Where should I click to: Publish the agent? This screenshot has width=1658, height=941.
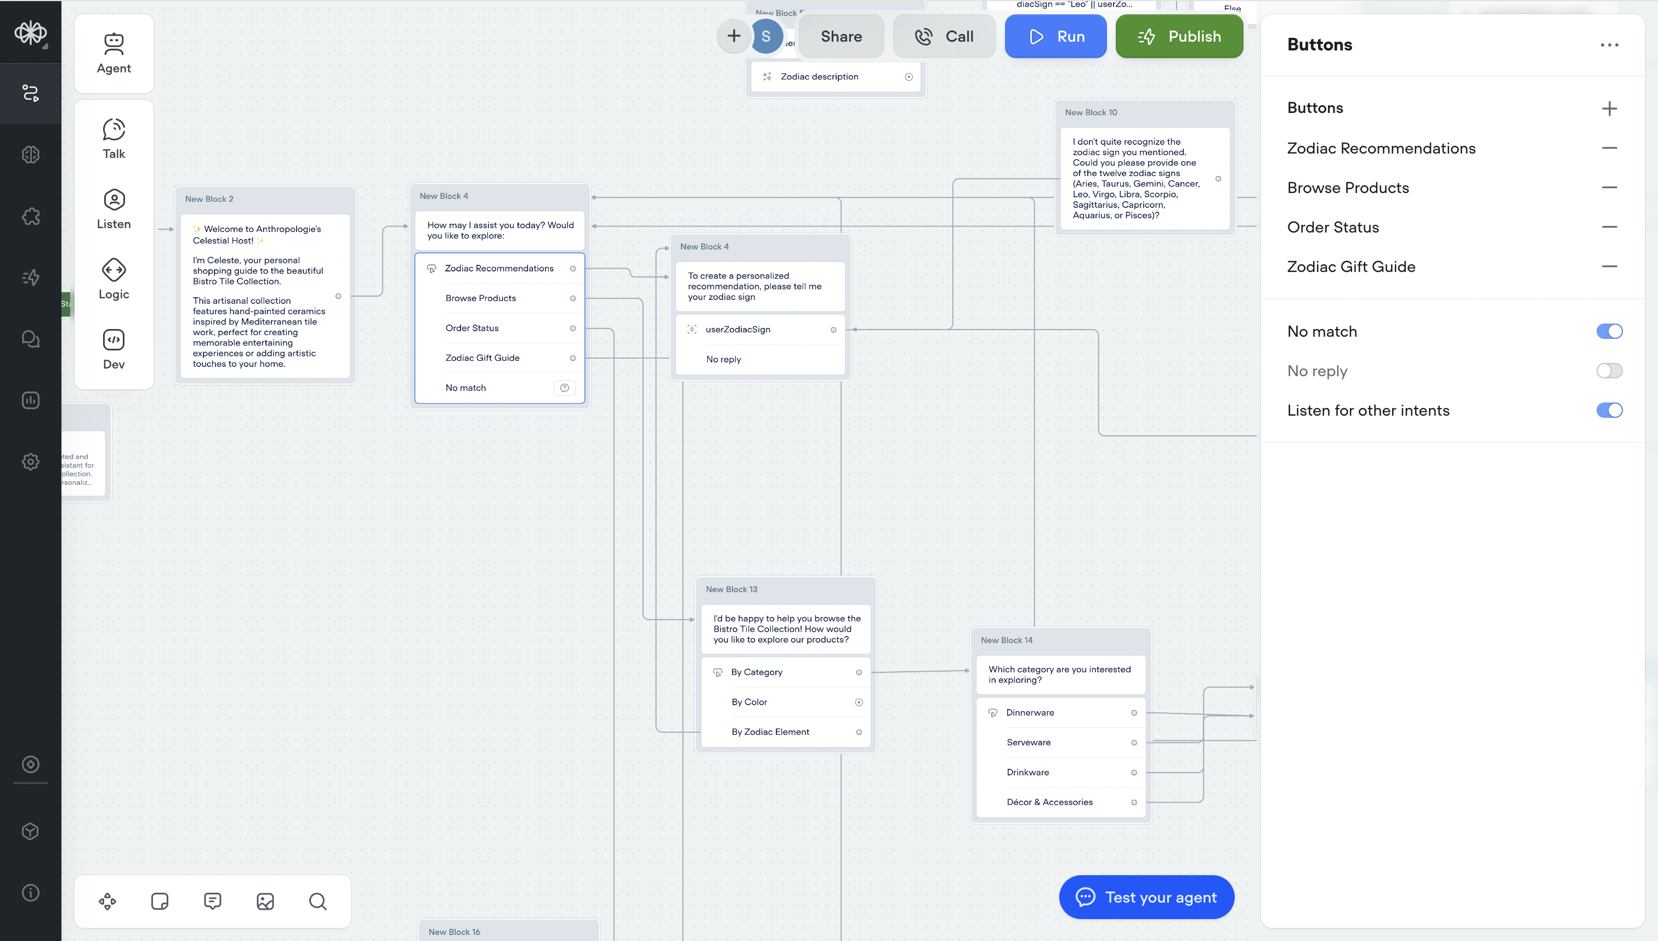pos(1179,36)
